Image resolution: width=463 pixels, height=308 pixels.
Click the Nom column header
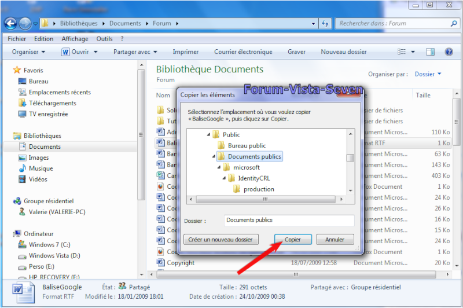[x=163, y=96]
